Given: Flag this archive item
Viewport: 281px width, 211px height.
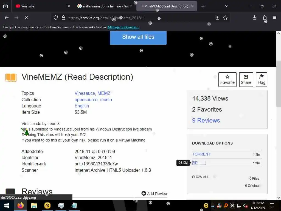Looking at the screenshot, I should click(262, 80).
